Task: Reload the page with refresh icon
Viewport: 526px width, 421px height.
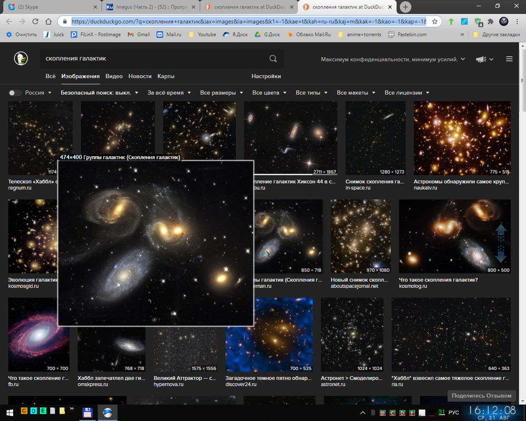Action: pyautogui.click(x=35, y=22)
